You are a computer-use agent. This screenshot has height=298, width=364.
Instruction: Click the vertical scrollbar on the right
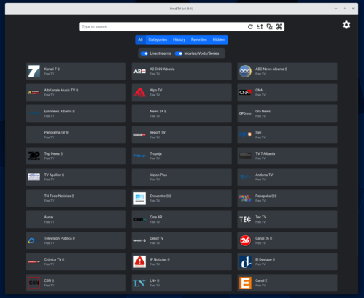(x=357, y=137)
